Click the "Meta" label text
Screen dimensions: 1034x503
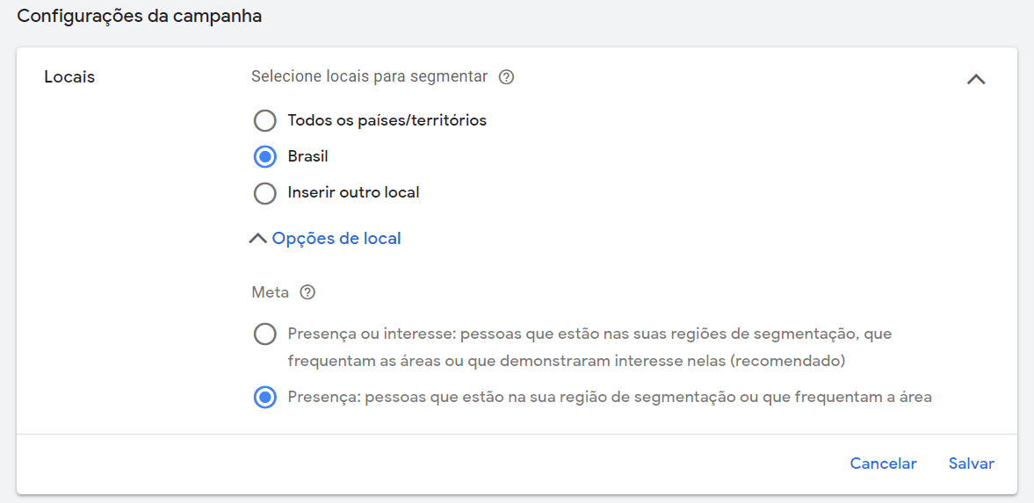coord(270,292)
